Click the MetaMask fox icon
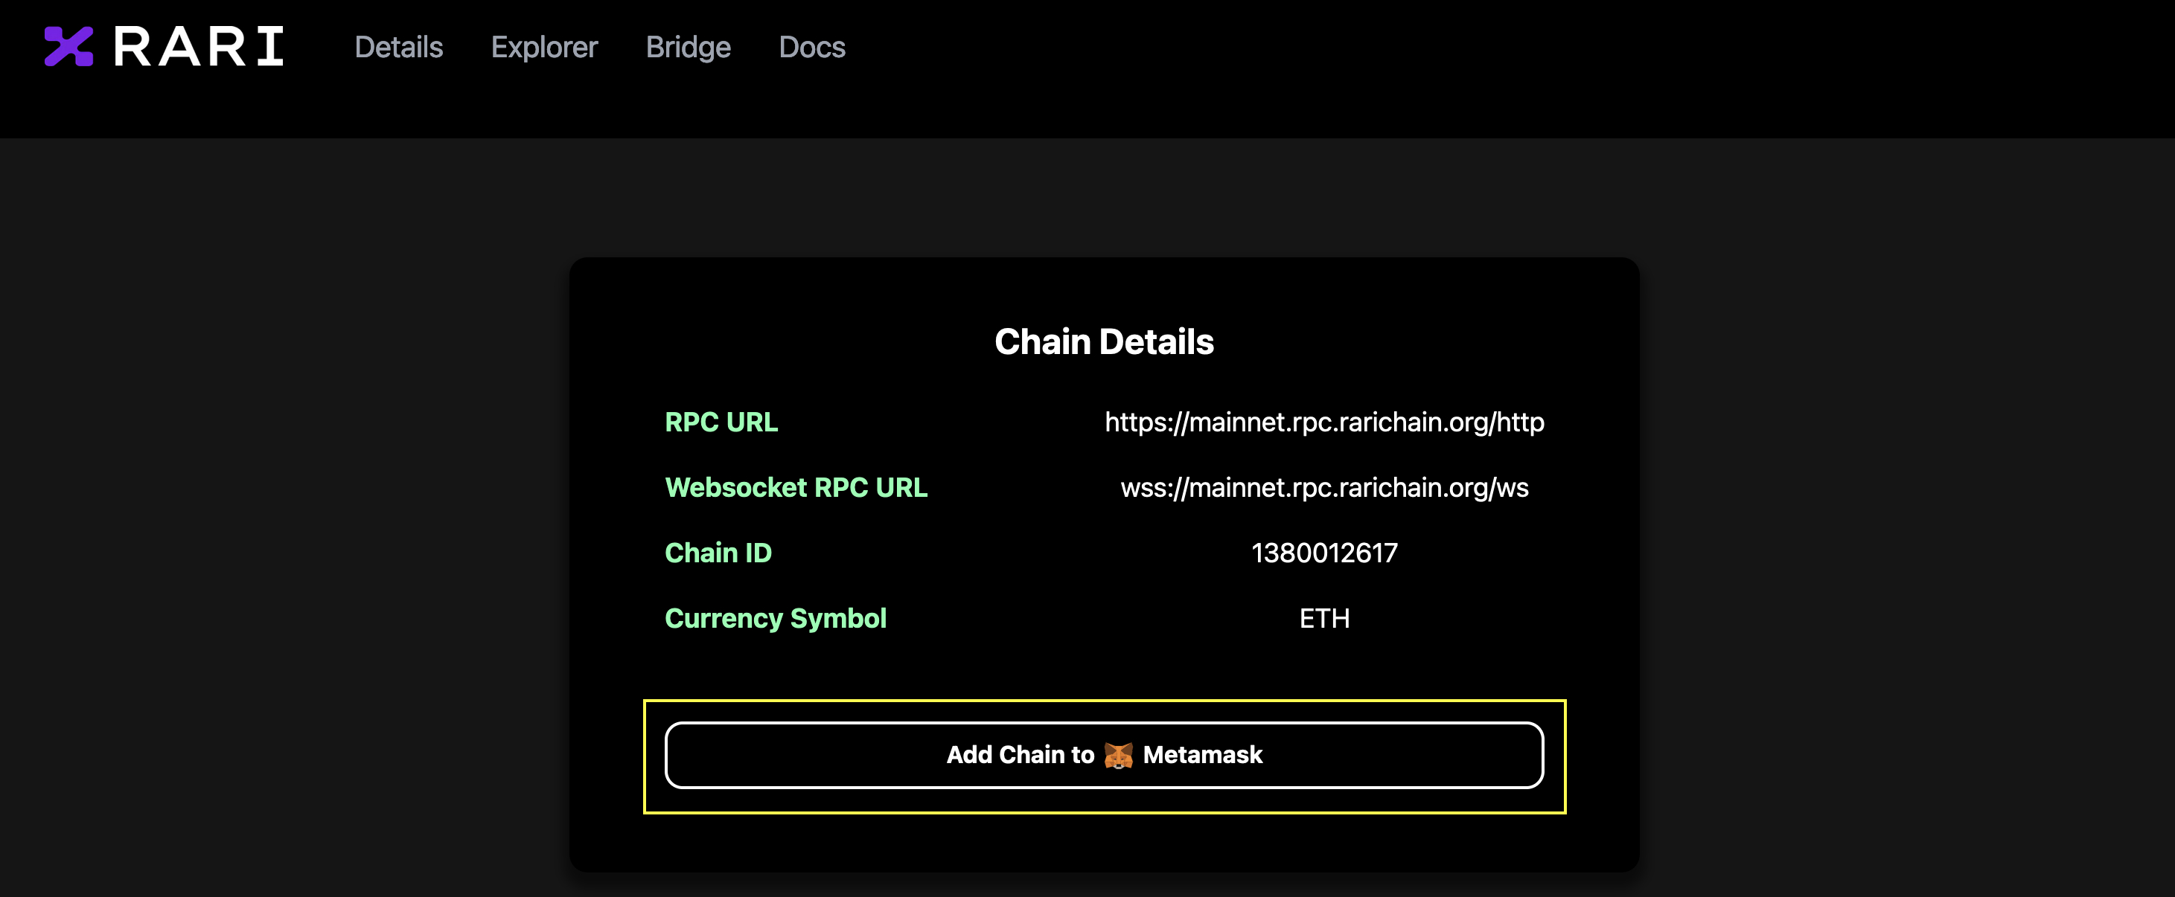Image resolution: width=2175 pixels, height=897 pixels. (1118, 755)
